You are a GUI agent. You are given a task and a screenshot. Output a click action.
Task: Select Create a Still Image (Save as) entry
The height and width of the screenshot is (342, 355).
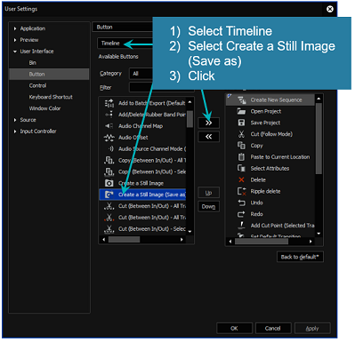tap(143, 195)
